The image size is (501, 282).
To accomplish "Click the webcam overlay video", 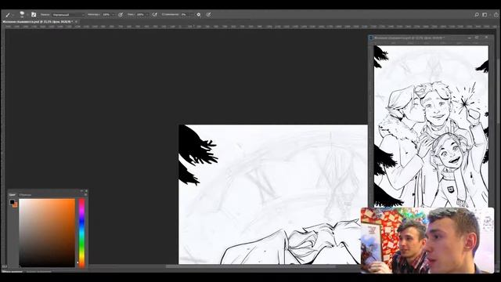I will tap(427, 240).
